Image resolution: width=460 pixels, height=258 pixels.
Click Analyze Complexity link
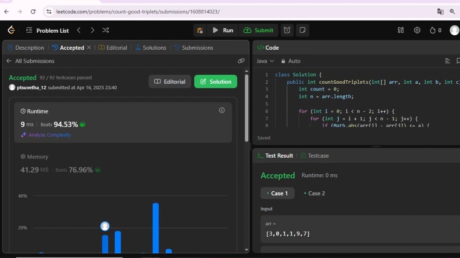coord(46,135)
